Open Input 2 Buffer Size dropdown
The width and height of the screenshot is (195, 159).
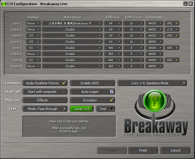click(113, 35)
